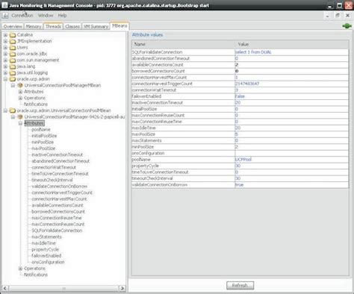The width and height of the screenshot is (354, 294).
Task: Click the maxPoolSize row in table
Action: (240, 134)
